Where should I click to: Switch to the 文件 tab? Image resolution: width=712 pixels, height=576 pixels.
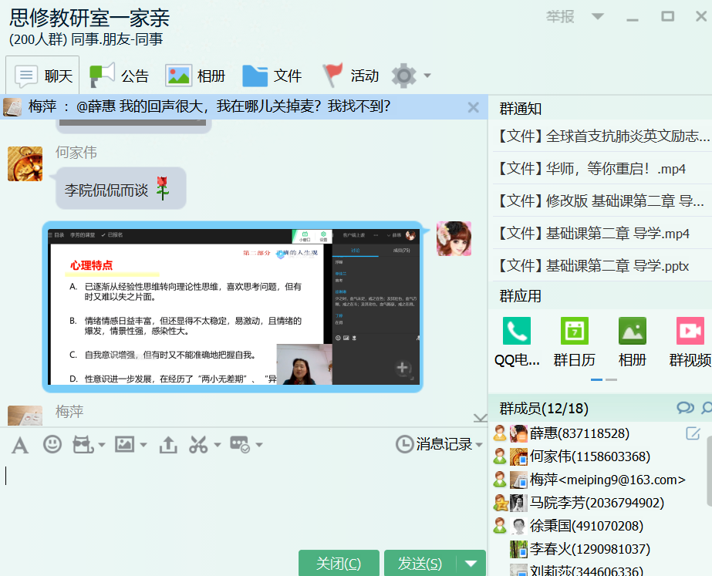(272, 76)
